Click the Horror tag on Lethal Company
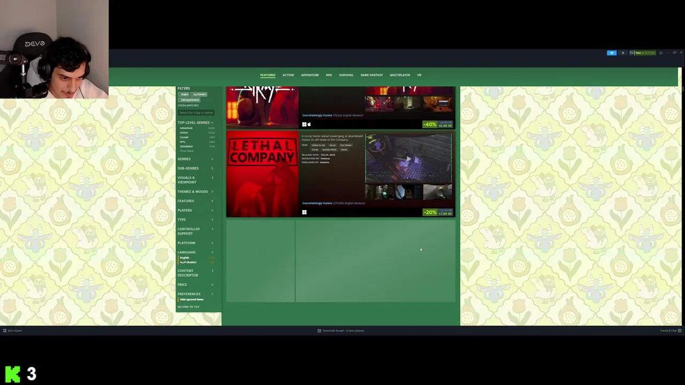 (332, 145)
